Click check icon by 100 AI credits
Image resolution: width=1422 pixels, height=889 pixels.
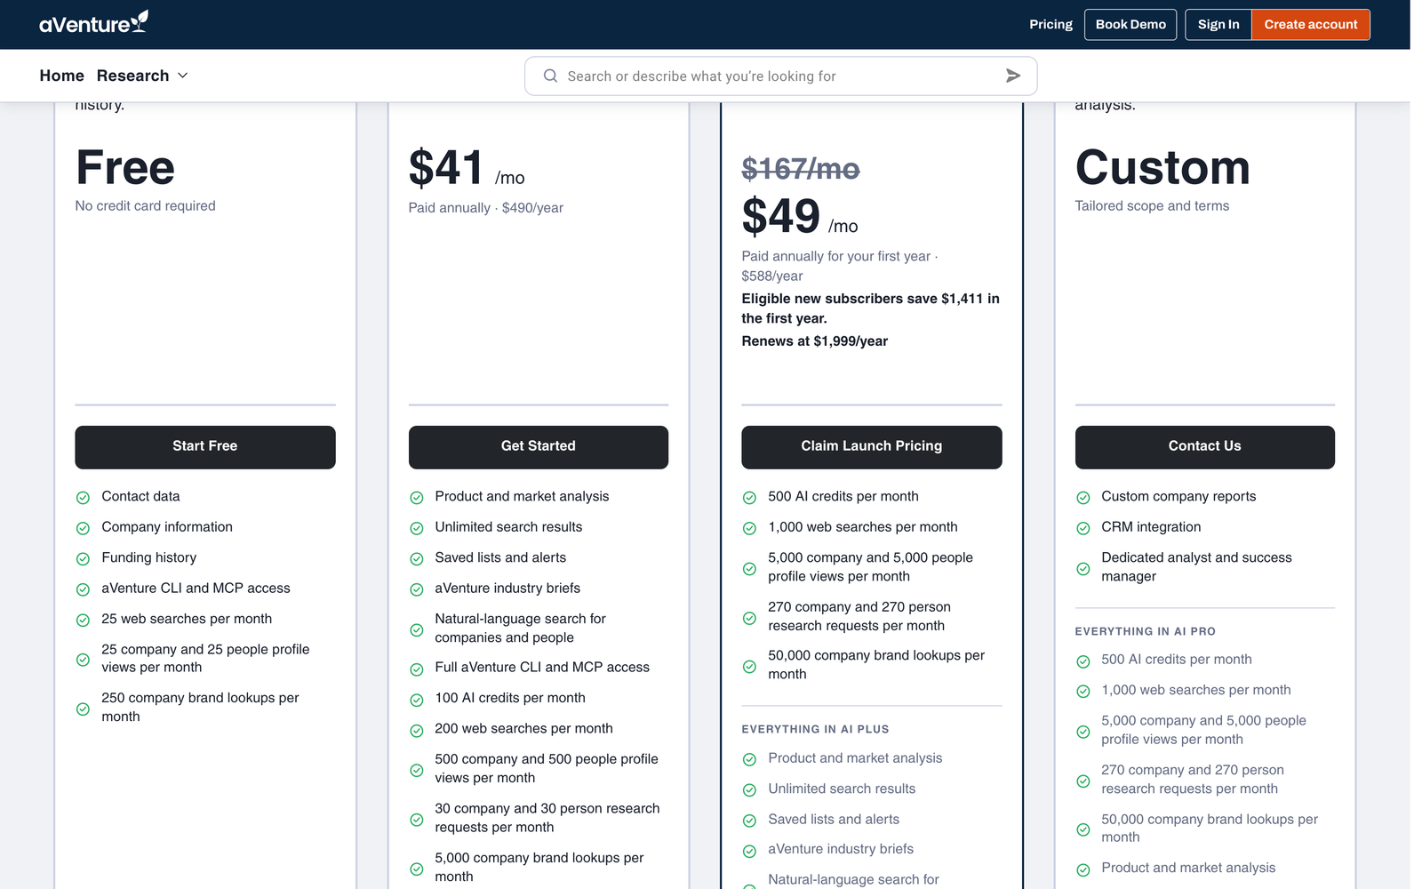click(416, 700)
